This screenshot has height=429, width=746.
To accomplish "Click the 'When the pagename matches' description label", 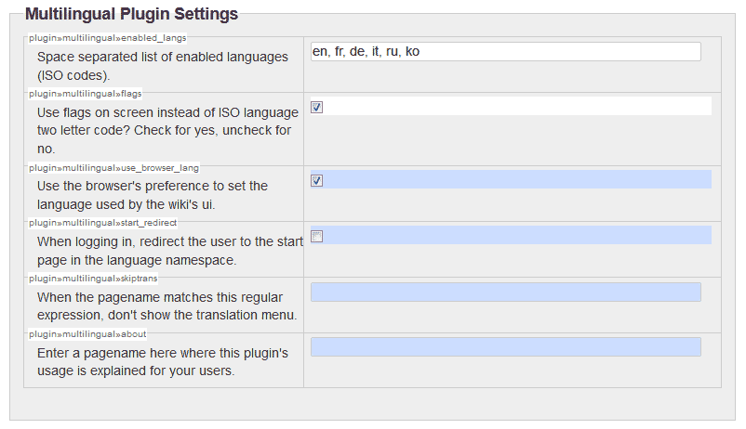I will [167, 305].
